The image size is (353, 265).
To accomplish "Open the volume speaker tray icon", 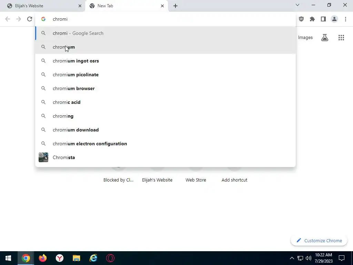I will tap(309, 258).
